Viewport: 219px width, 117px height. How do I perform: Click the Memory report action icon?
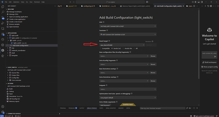(x=8, y=102)
